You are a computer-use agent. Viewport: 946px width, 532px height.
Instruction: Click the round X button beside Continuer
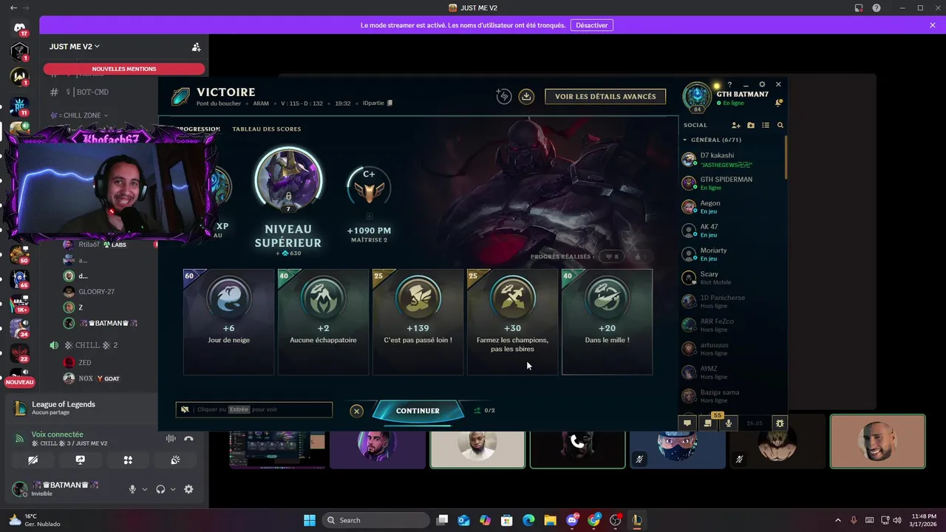tap(356, 411)
